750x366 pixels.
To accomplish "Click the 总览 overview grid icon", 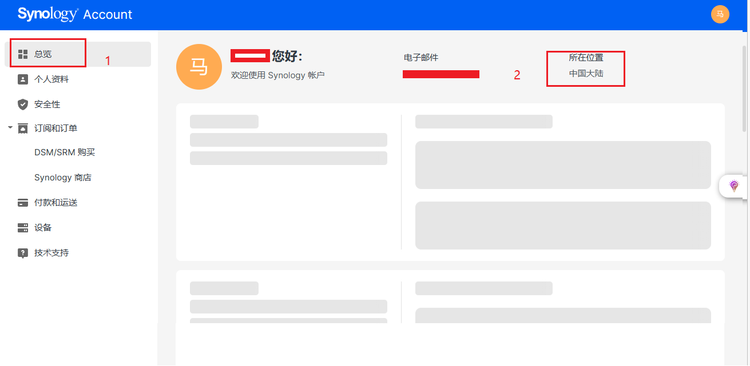I will coord(23,54).
